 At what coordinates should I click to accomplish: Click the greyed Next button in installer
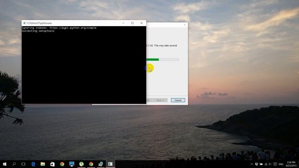pyautogui.click(x=160, y=100)
